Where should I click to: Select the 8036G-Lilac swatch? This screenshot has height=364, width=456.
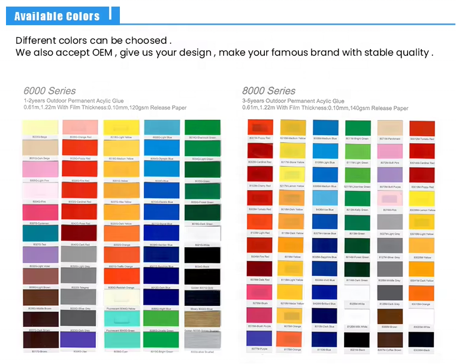coord(81,339)
